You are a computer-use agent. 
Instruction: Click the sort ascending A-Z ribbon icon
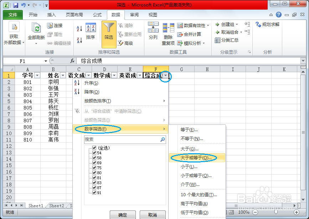[x=79, y=29]
